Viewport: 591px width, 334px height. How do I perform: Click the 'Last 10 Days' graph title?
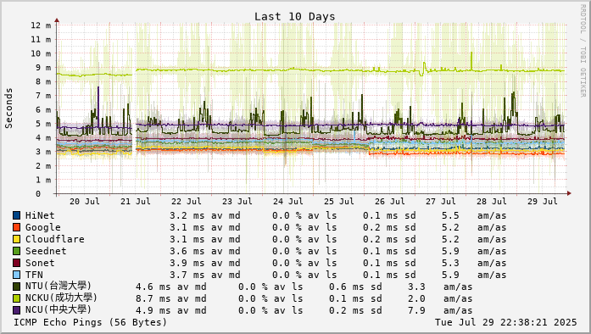pos(294,17)
